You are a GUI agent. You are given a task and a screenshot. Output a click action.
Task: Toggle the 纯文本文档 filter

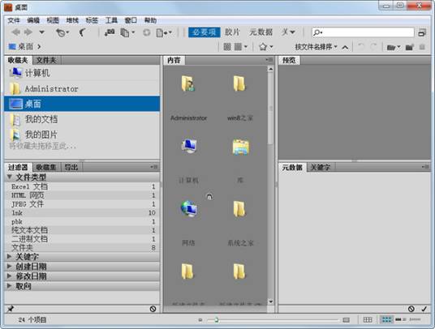[x=82, y=230]
